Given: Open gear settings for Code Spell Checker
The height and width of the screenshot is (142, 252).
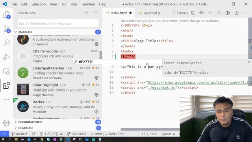Looking at the screenshot, I should 96,78.
